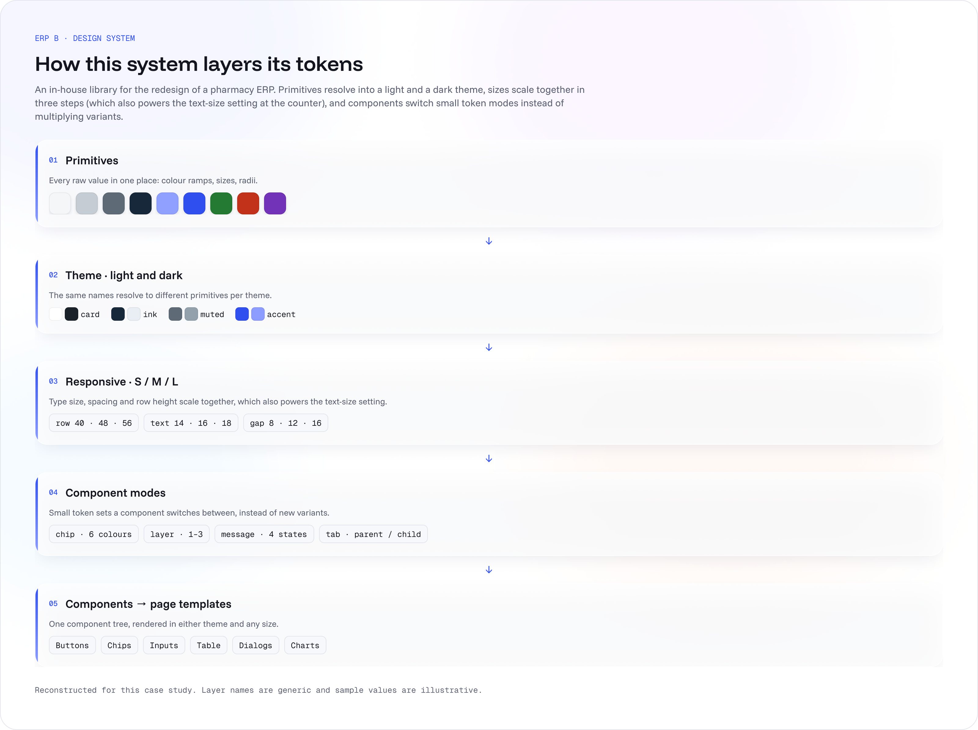Screen dimensions: 978x730
Task: Select the 'Responsive · S / M / L' heading
Action: (122, 382)
